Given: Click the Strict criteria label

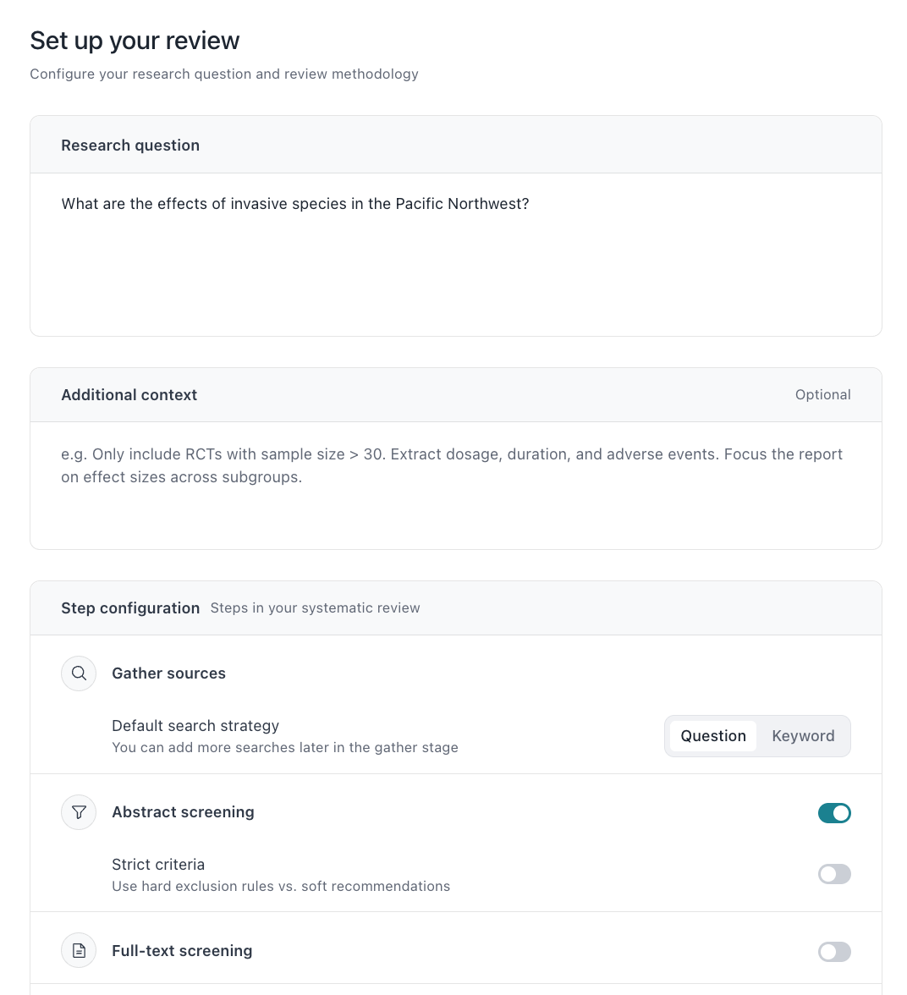Looking at the screenshot, I should click(158, 865).
